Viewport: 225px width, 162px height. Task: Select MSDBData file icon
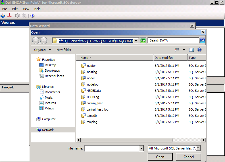point(83,91)
